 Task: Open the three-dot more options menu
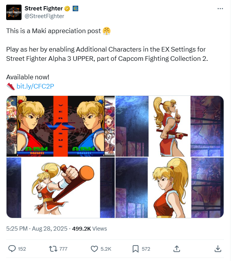[x=220, y=8]
